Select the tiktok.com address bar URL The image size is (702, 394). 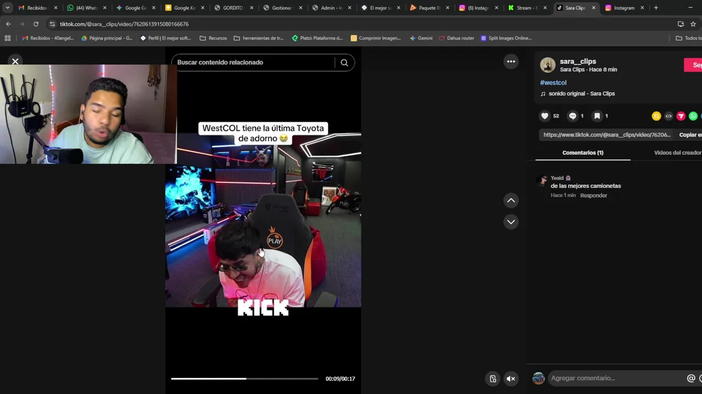124,24
